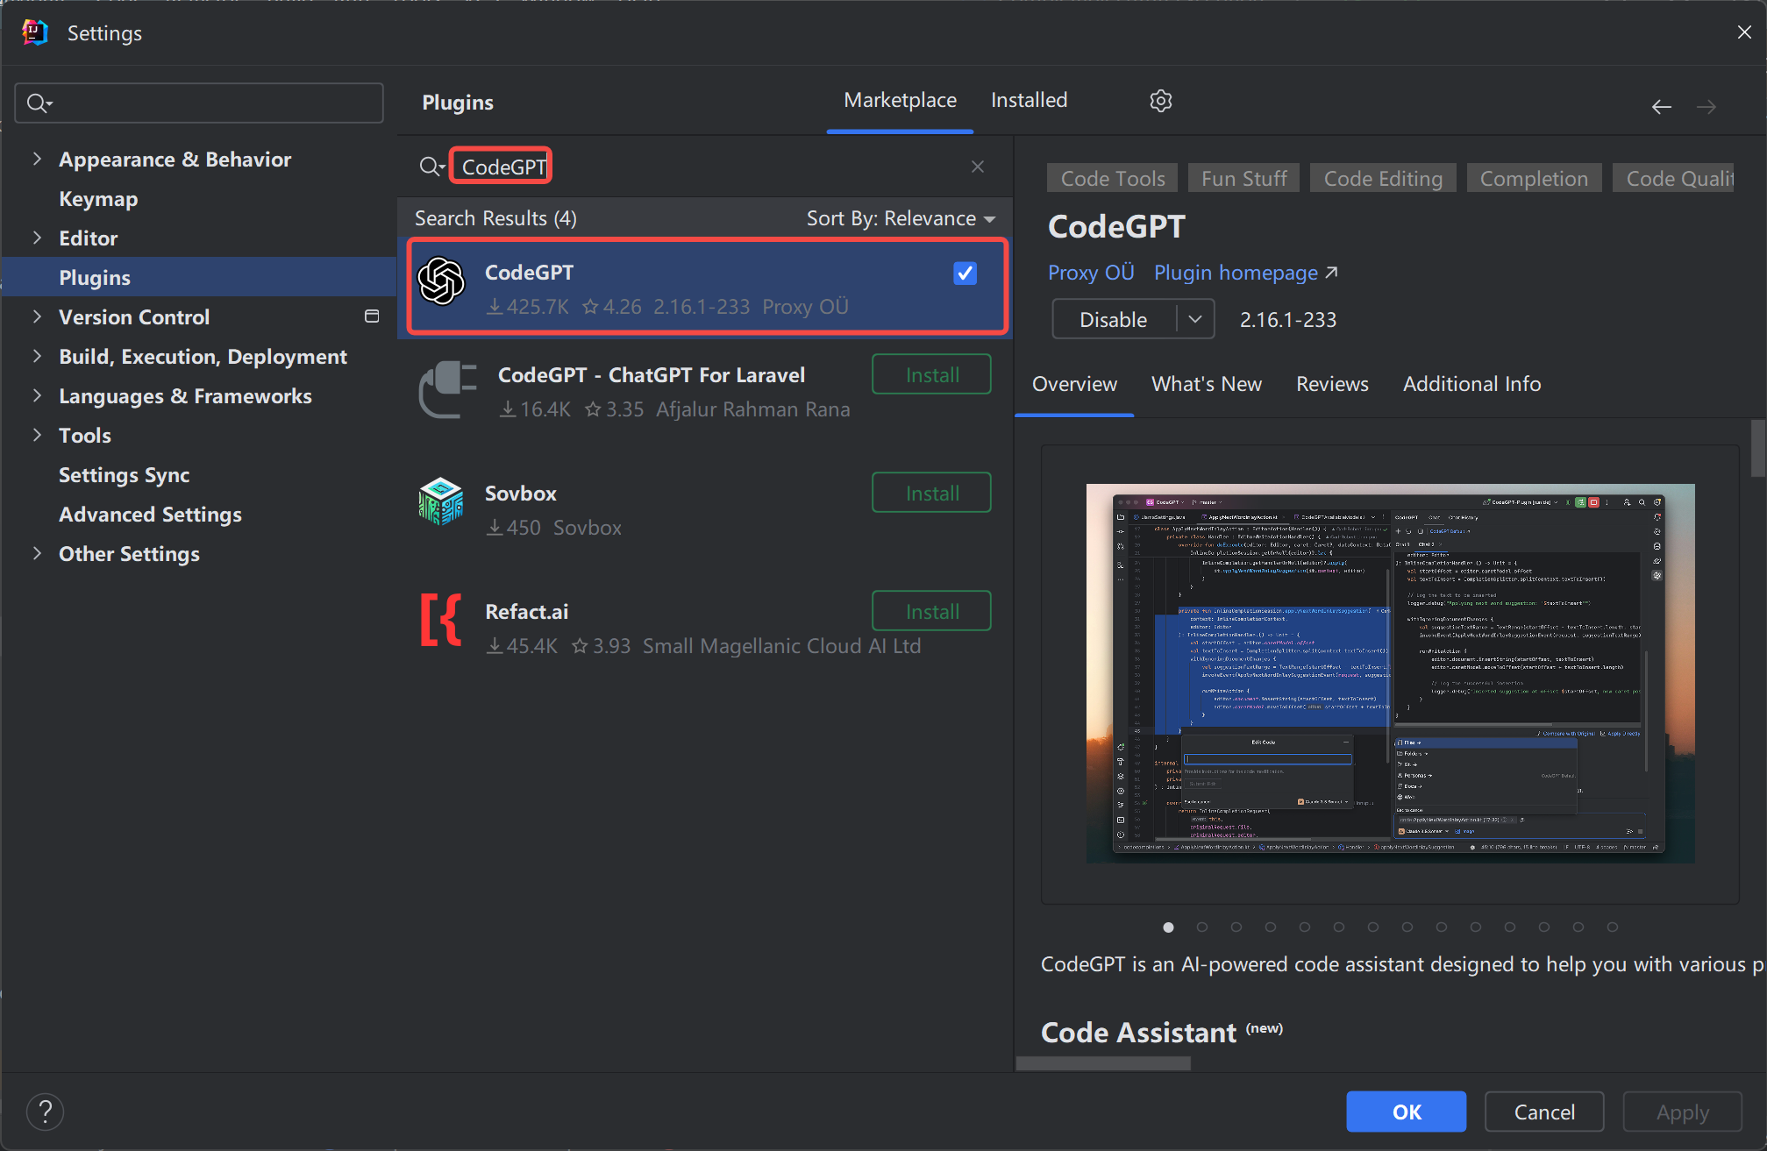
Task: Click the plugins gear settings icon
Action: click(x=1161, y=101)
